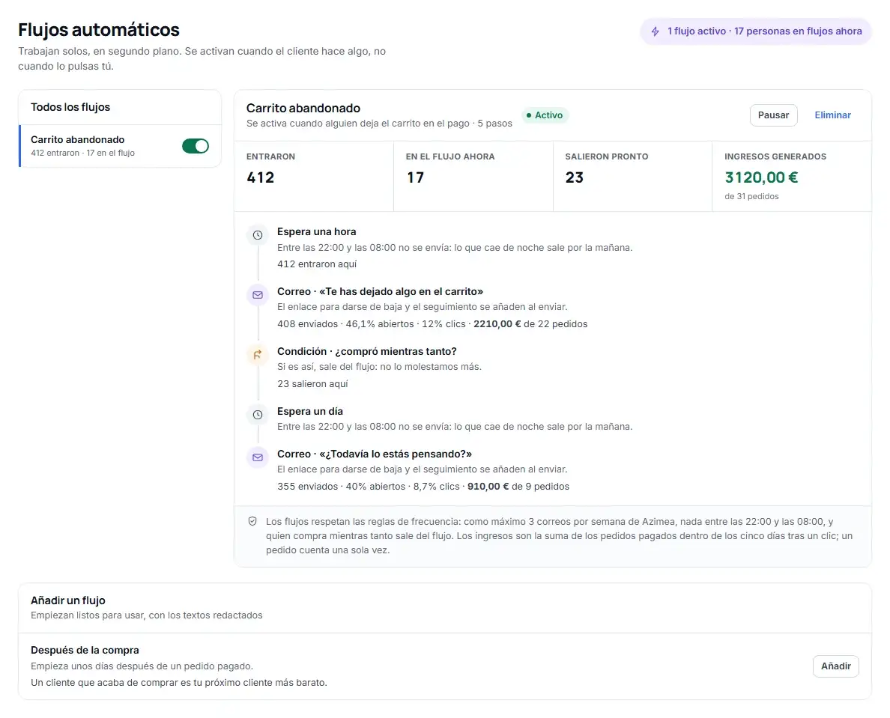Click the clock icon beside Espera una hora

point(258,235)
